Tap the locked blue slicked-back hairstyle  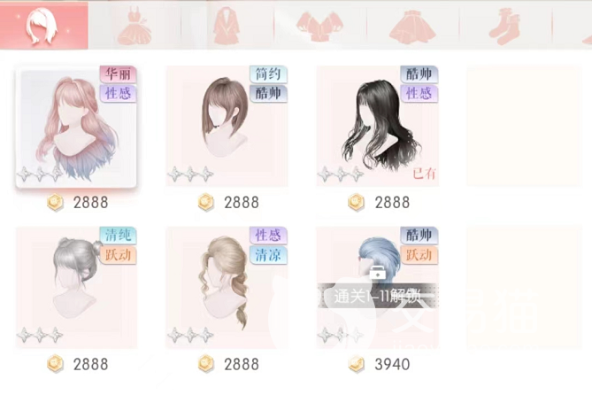[378, 287]
